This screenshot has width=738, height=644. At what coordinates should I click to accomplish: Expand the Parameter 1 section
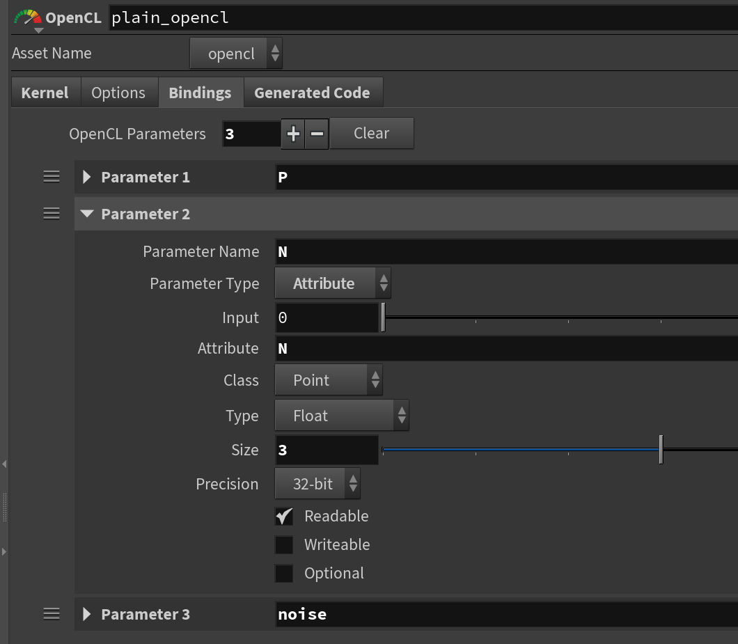87,177
